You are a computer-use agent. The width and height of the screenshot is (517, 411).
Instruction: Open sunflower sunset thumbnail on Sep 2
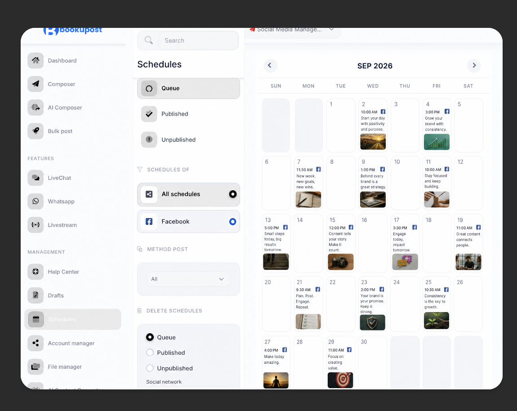(373, 142)
